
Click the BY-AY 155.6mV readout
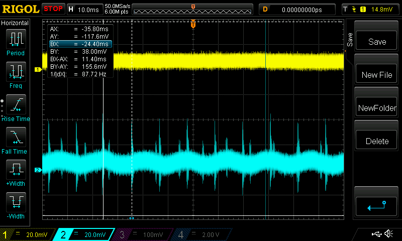coord(79,67)
